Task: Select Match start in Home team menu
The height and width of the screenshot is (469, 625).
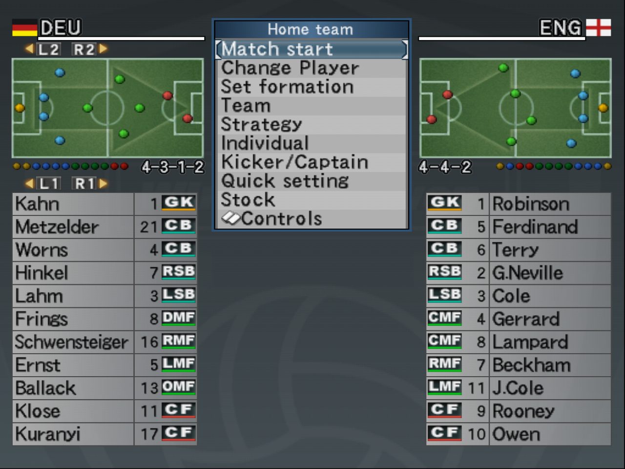Action: [x=311, y=49]
